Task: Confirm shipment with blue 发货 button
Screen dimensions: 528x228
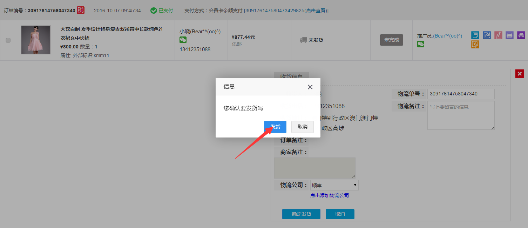Action: click(x=275, y=127)
